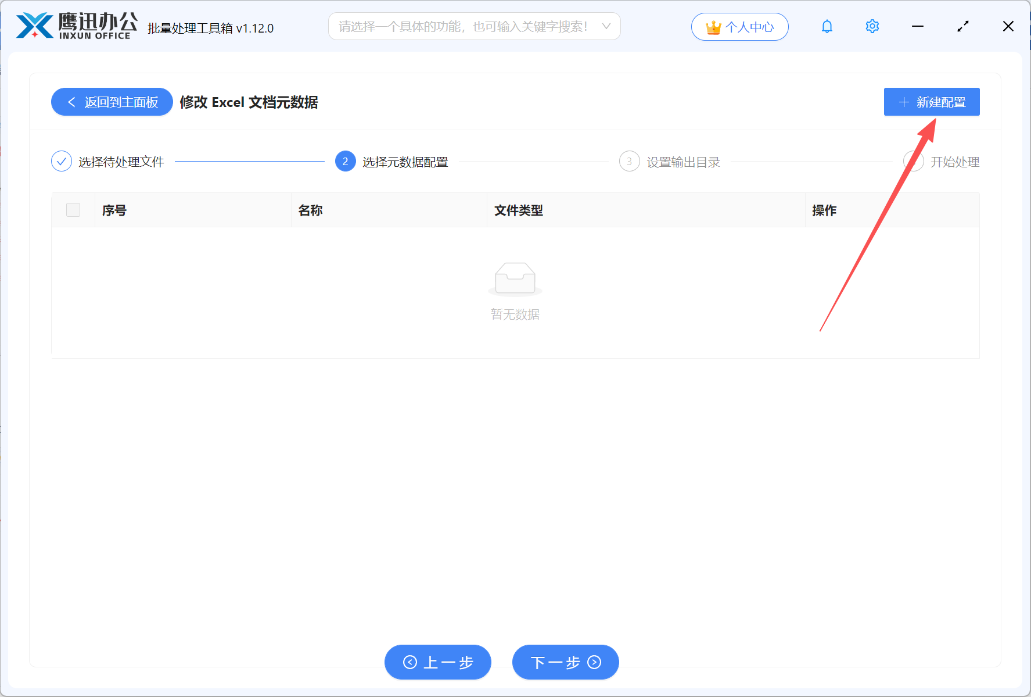
Task: Click the completed checkmark step icon
Action: pyautogui.click(x=62, y=162)
